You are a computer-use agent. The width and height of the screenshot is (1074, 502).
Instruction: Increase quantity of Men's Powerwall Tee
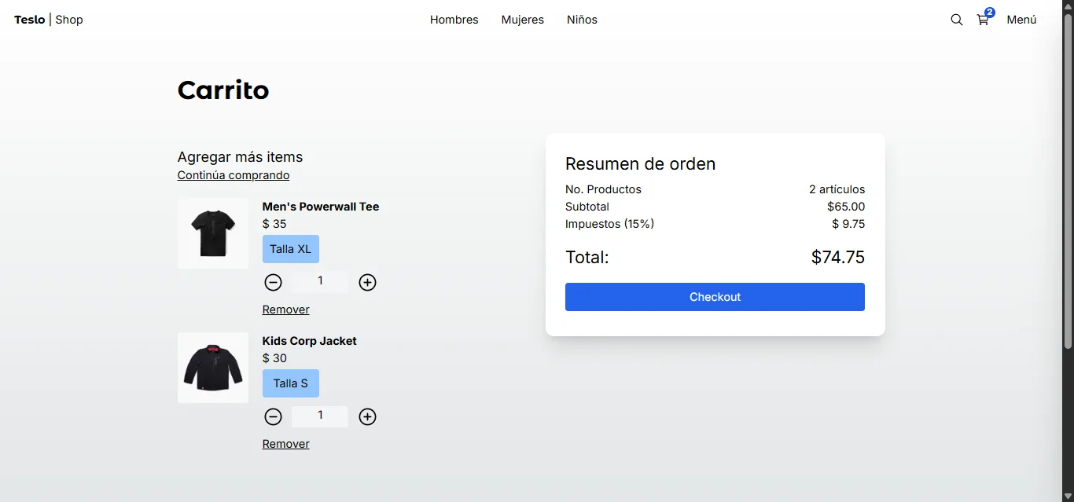[x=367, y=283]
